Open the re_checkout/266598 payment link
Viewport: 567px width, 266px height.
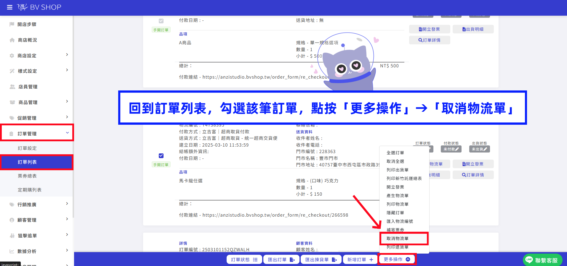pos(275,215)
